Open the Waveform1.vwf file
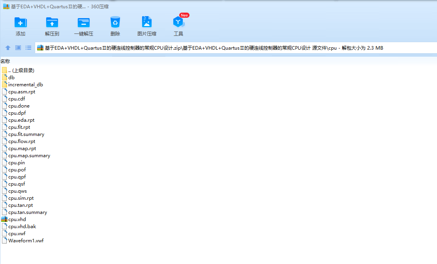 click(x=25, y=240)
